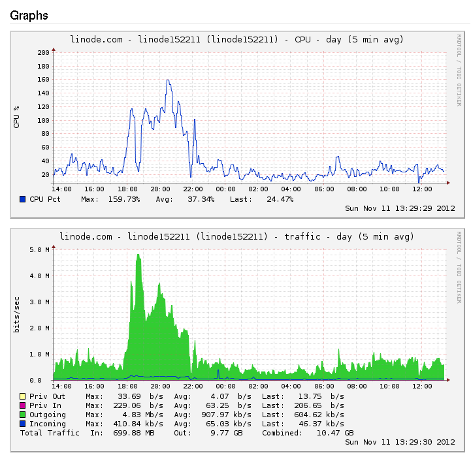The height and width of the screenshot is (457, 471).
Task: Click the magenta Priv In legend swatch
Action: tap(23, 405)
